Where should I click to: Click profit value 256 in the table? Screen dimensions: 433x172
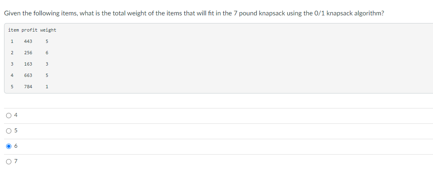(28, 53)
